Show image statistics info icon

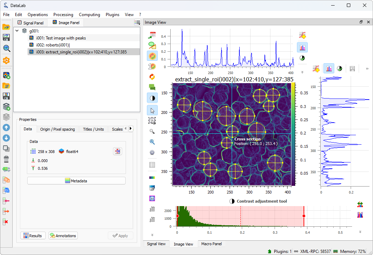pos(152,198)
